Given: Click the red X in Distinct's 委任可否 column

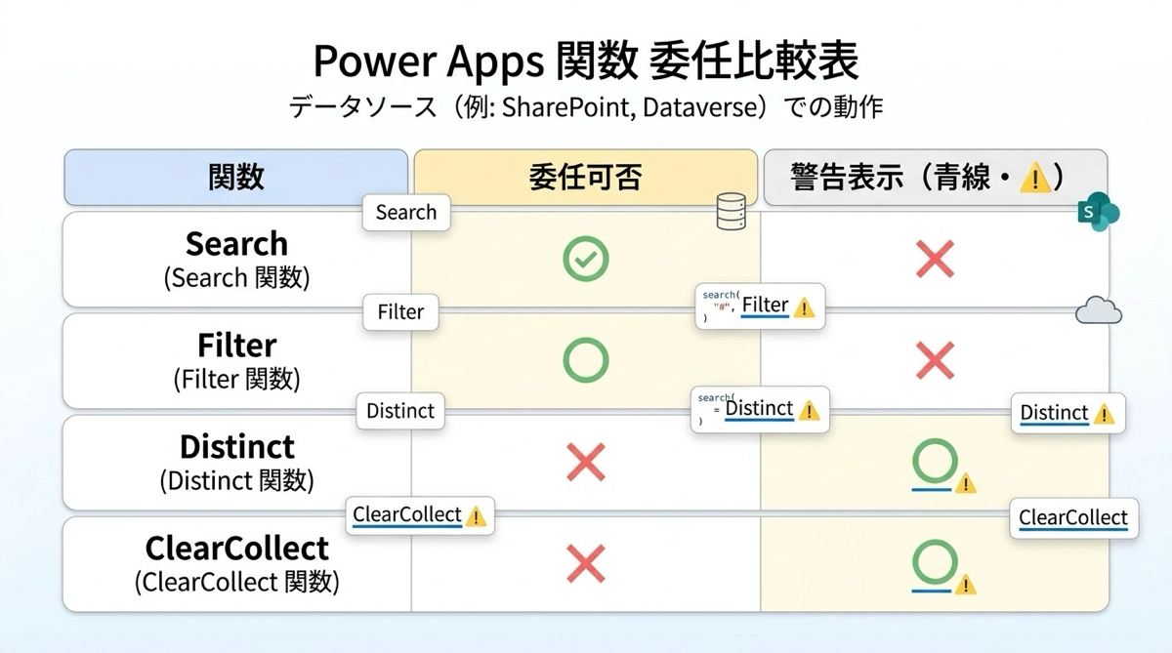Looking at the screenshot, I should click(586, 463).
